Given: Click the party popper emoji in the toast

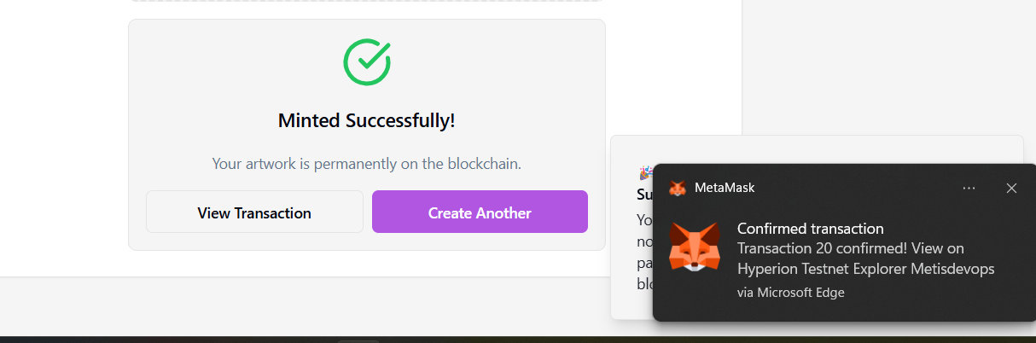Looking at the screenshot, I should [645, 172].
